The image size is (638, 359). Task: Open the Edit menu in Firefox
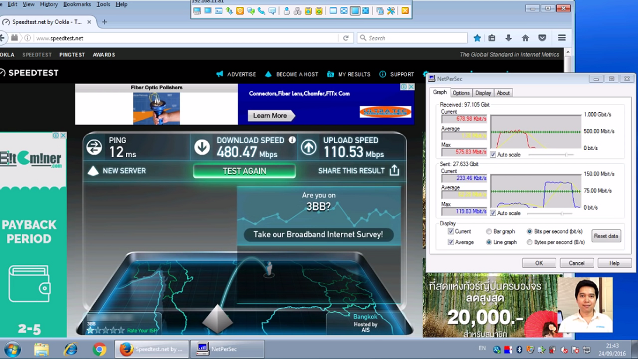12,4
